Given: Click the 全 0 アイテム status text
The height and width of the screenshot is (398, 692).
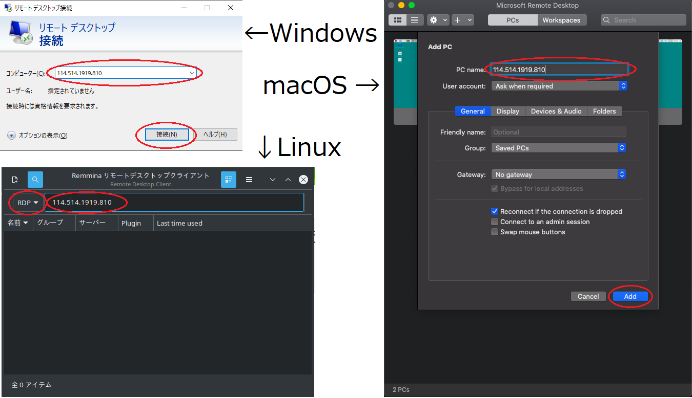Looking at the screenshot, I should coord(31,385).
